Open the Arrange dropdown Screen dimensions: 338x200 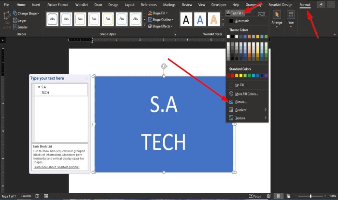point(277,18)
